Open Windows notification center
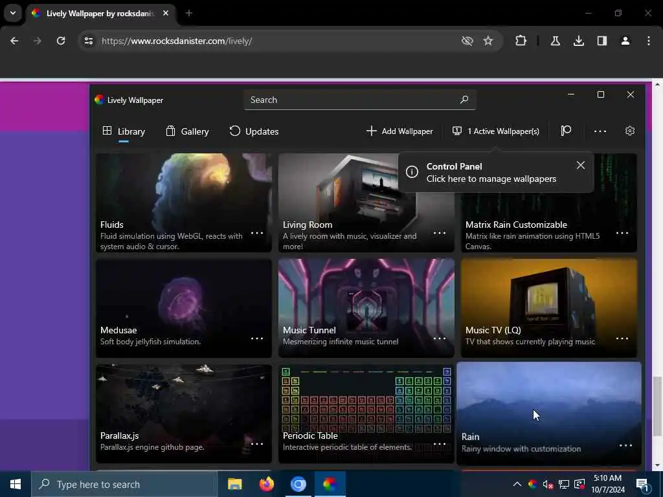The image size is (663, 497). pos(642,484)
